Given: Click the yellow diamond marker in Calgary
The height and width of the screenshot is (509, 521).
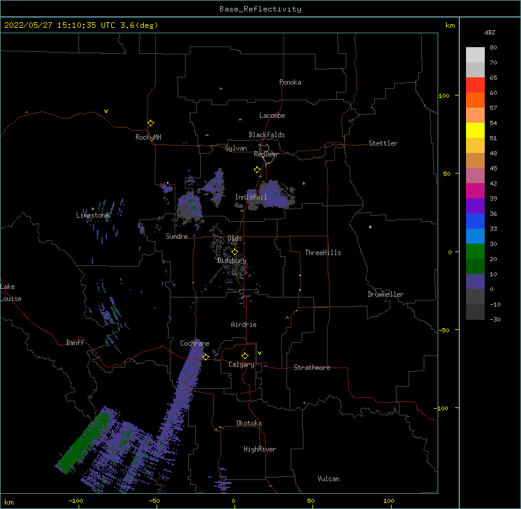Looking at the screenshot, I should pyautogui.click(x=245, y=356).
